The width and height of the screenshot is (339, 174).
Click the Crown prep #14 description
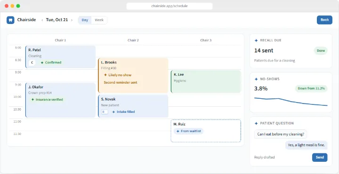click(x=40, y=93)
